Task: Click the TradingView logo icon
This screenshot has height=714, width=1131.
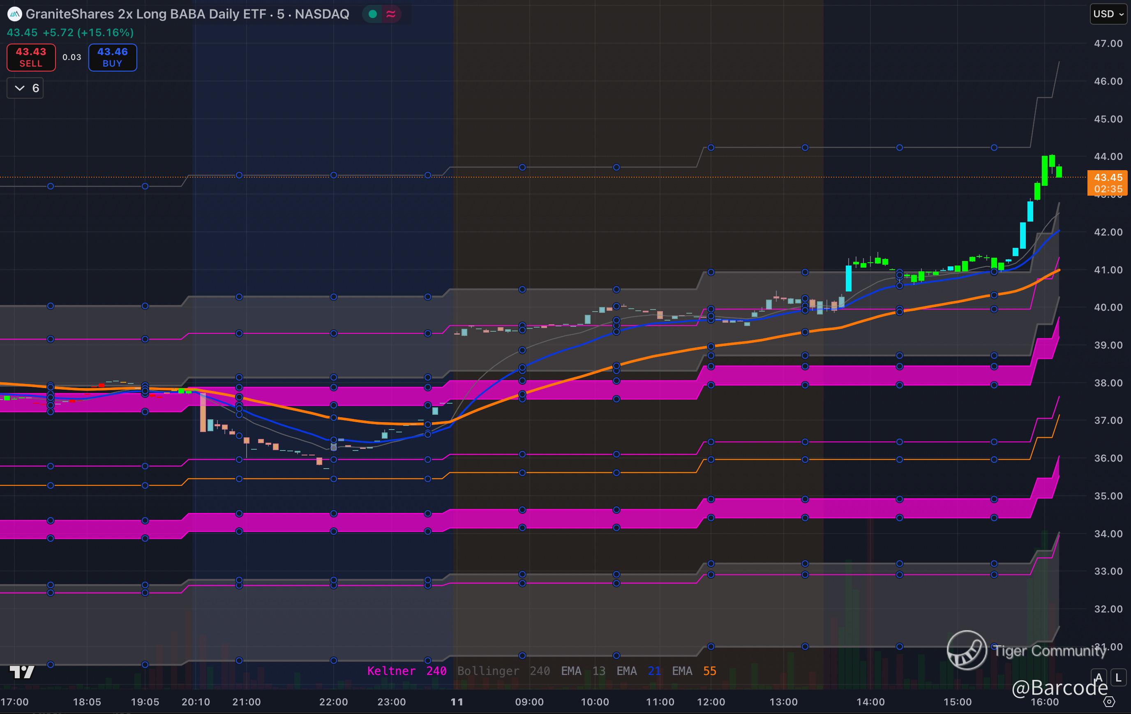Action: pos(22,672)
